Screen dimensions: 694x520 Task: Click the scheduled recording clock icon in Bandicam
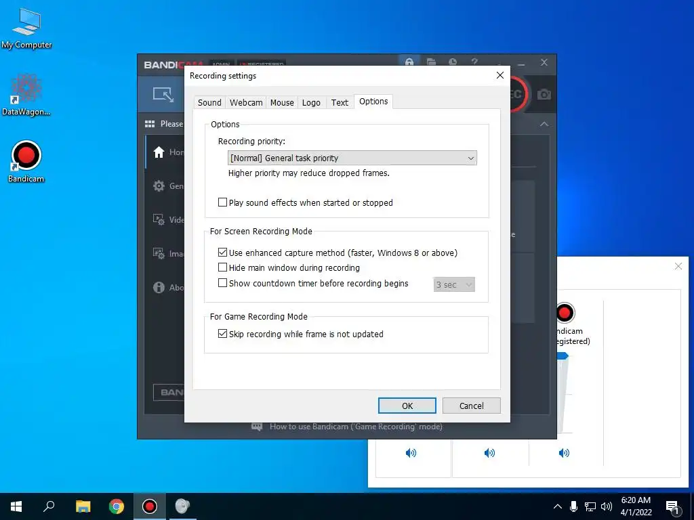click(452, 62)
